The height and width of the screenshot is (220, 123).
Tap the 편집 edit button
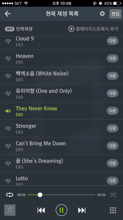pyautogui.click(x=115, y=14)
